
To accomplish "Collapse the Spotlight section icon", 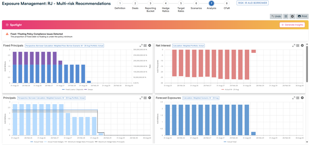I will tap(7, 25).
